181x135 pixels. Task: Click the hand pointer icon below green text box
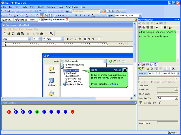[139, 64]
